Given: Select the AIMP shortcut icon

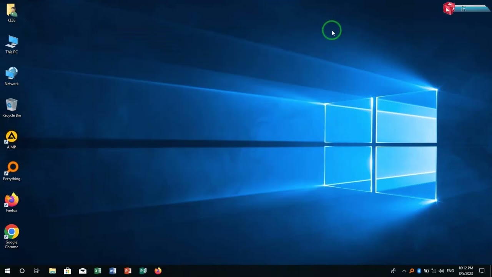Looking at the screenshot, I should point(12,139).
